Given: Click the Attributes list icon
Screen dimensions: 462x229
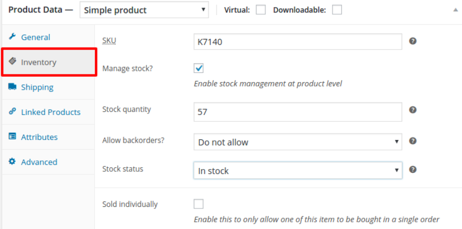Looking at the screenshot, I should [12, 137].
